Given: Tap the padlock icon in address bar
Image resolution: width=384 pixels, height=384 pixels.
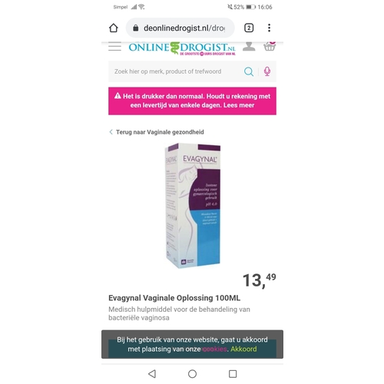Looking at the screenshot, I should tap(136, 28).
